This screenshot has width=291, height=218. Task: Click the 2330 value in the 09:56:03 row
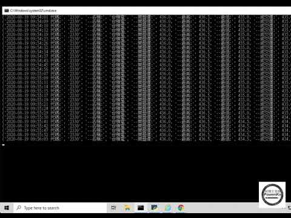click(x=74, y=139)
